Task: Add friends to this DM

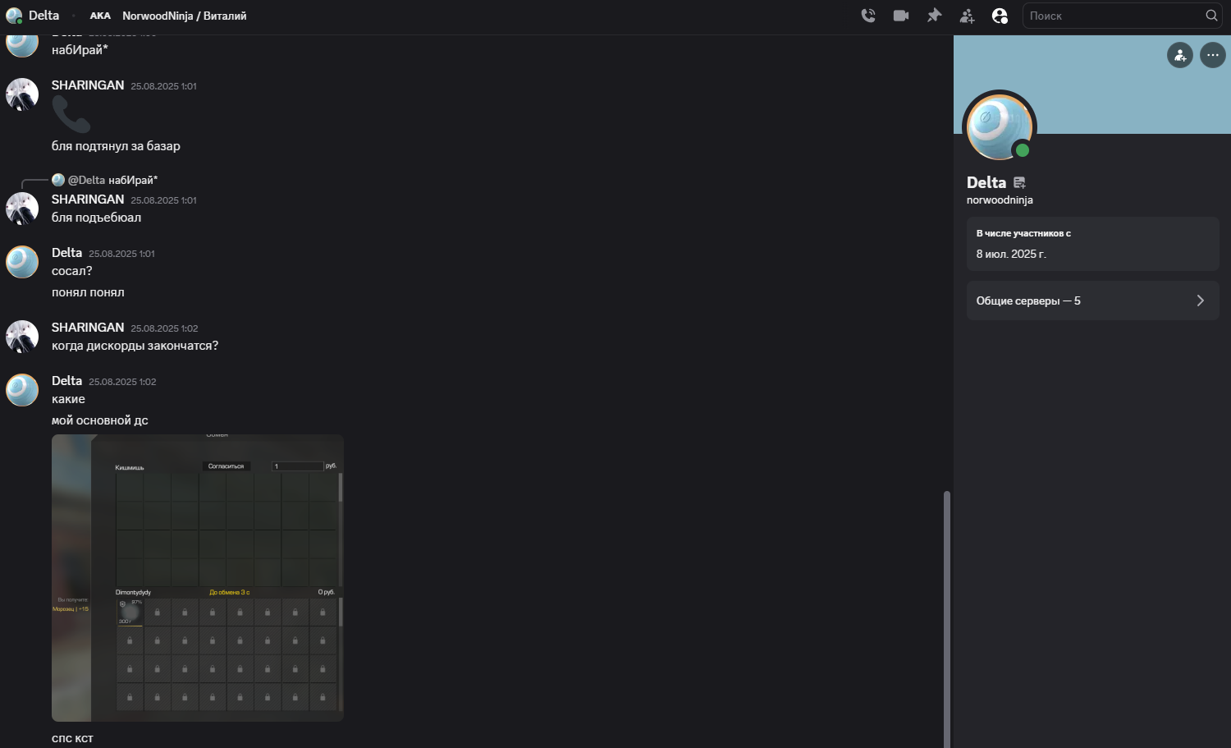Action: pyautogui.click(x=967, y=16)
